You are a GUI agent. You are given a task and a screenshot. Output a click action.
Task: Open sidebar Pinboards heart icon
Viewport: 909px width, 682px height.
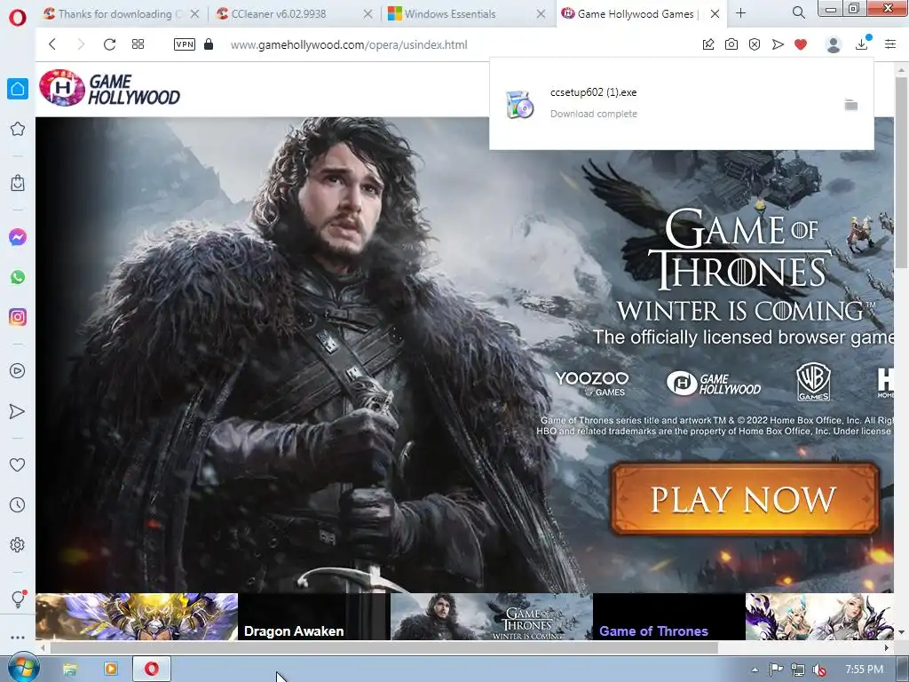coord(18,464)
